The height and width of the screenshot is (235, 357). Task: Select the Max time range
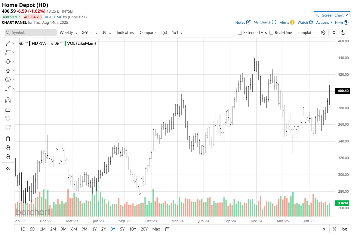(156, 229)
